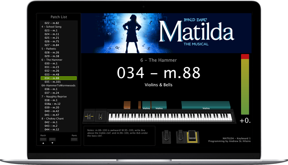Image resolution: width=288 pixels, height=165 pixels.
Task: Select 6 - The Hammer in patch list
Action: click(x=59, y=60)
